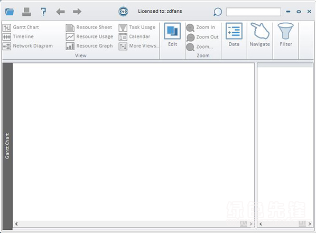The image size is (316, 233).
Task: Switch to Gantt Chart view
Action: pyautogui.click(x=21, y=27)
